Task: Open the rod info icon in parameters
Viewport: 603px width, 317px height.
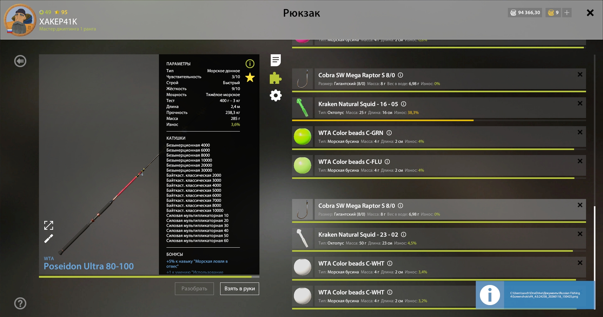Action: (x=250, y=64)
